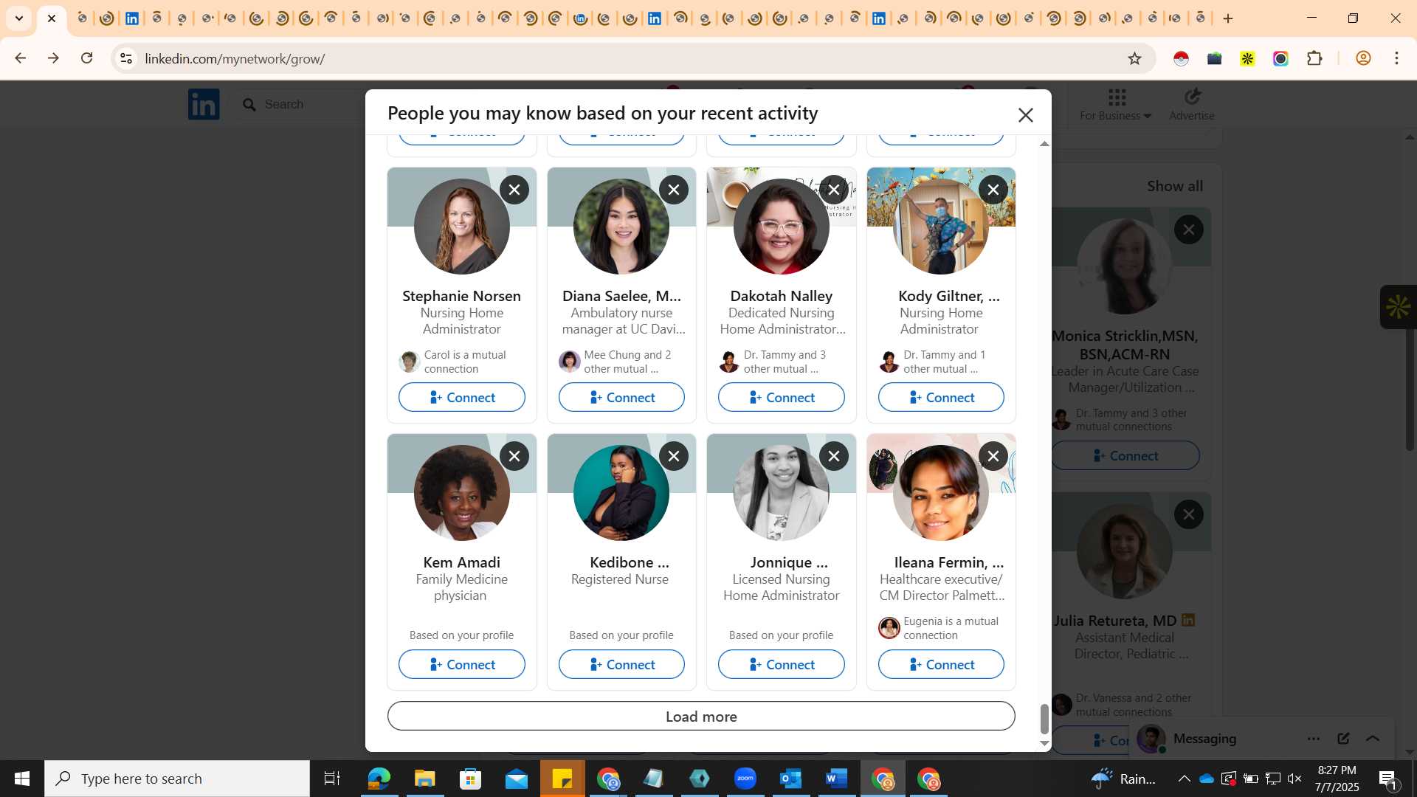Connect with Dakotah Nalley
This screenshot has width=1417, height=797.
[x=782, y=397]
